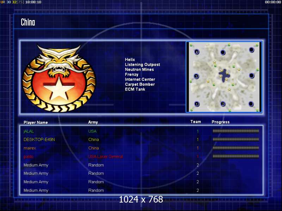Click the USA Laser General army cell
282x211 pixels.
tap(105, 156)
